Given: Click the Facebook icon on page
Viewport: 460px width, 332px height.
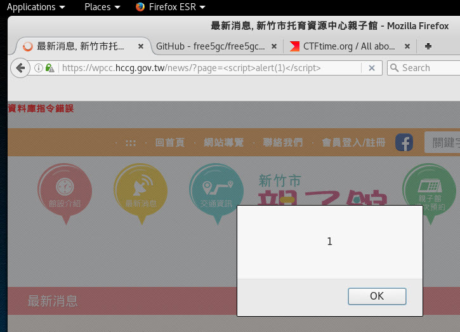Looking at the screenshot, I should [x=404, y=142].
